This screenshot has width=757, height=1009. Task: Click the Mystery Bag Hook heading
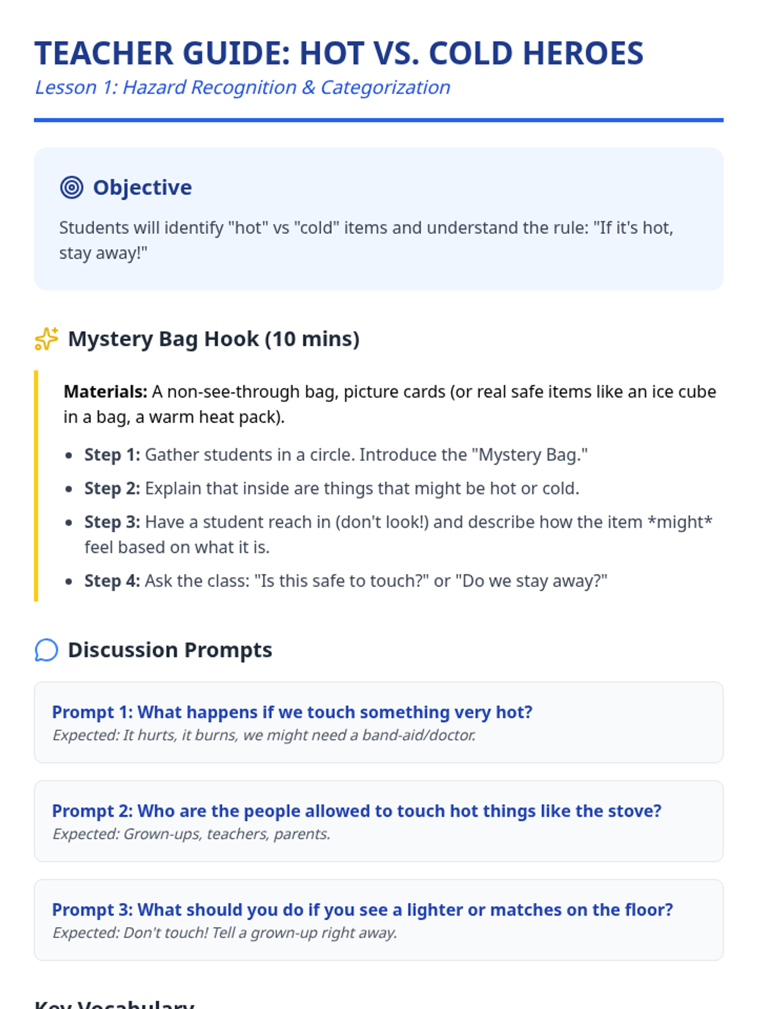click(x=214, y=339)
